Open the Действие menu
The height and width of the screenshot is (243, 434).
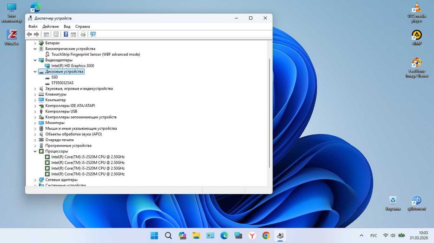click(x=51, y=26)
